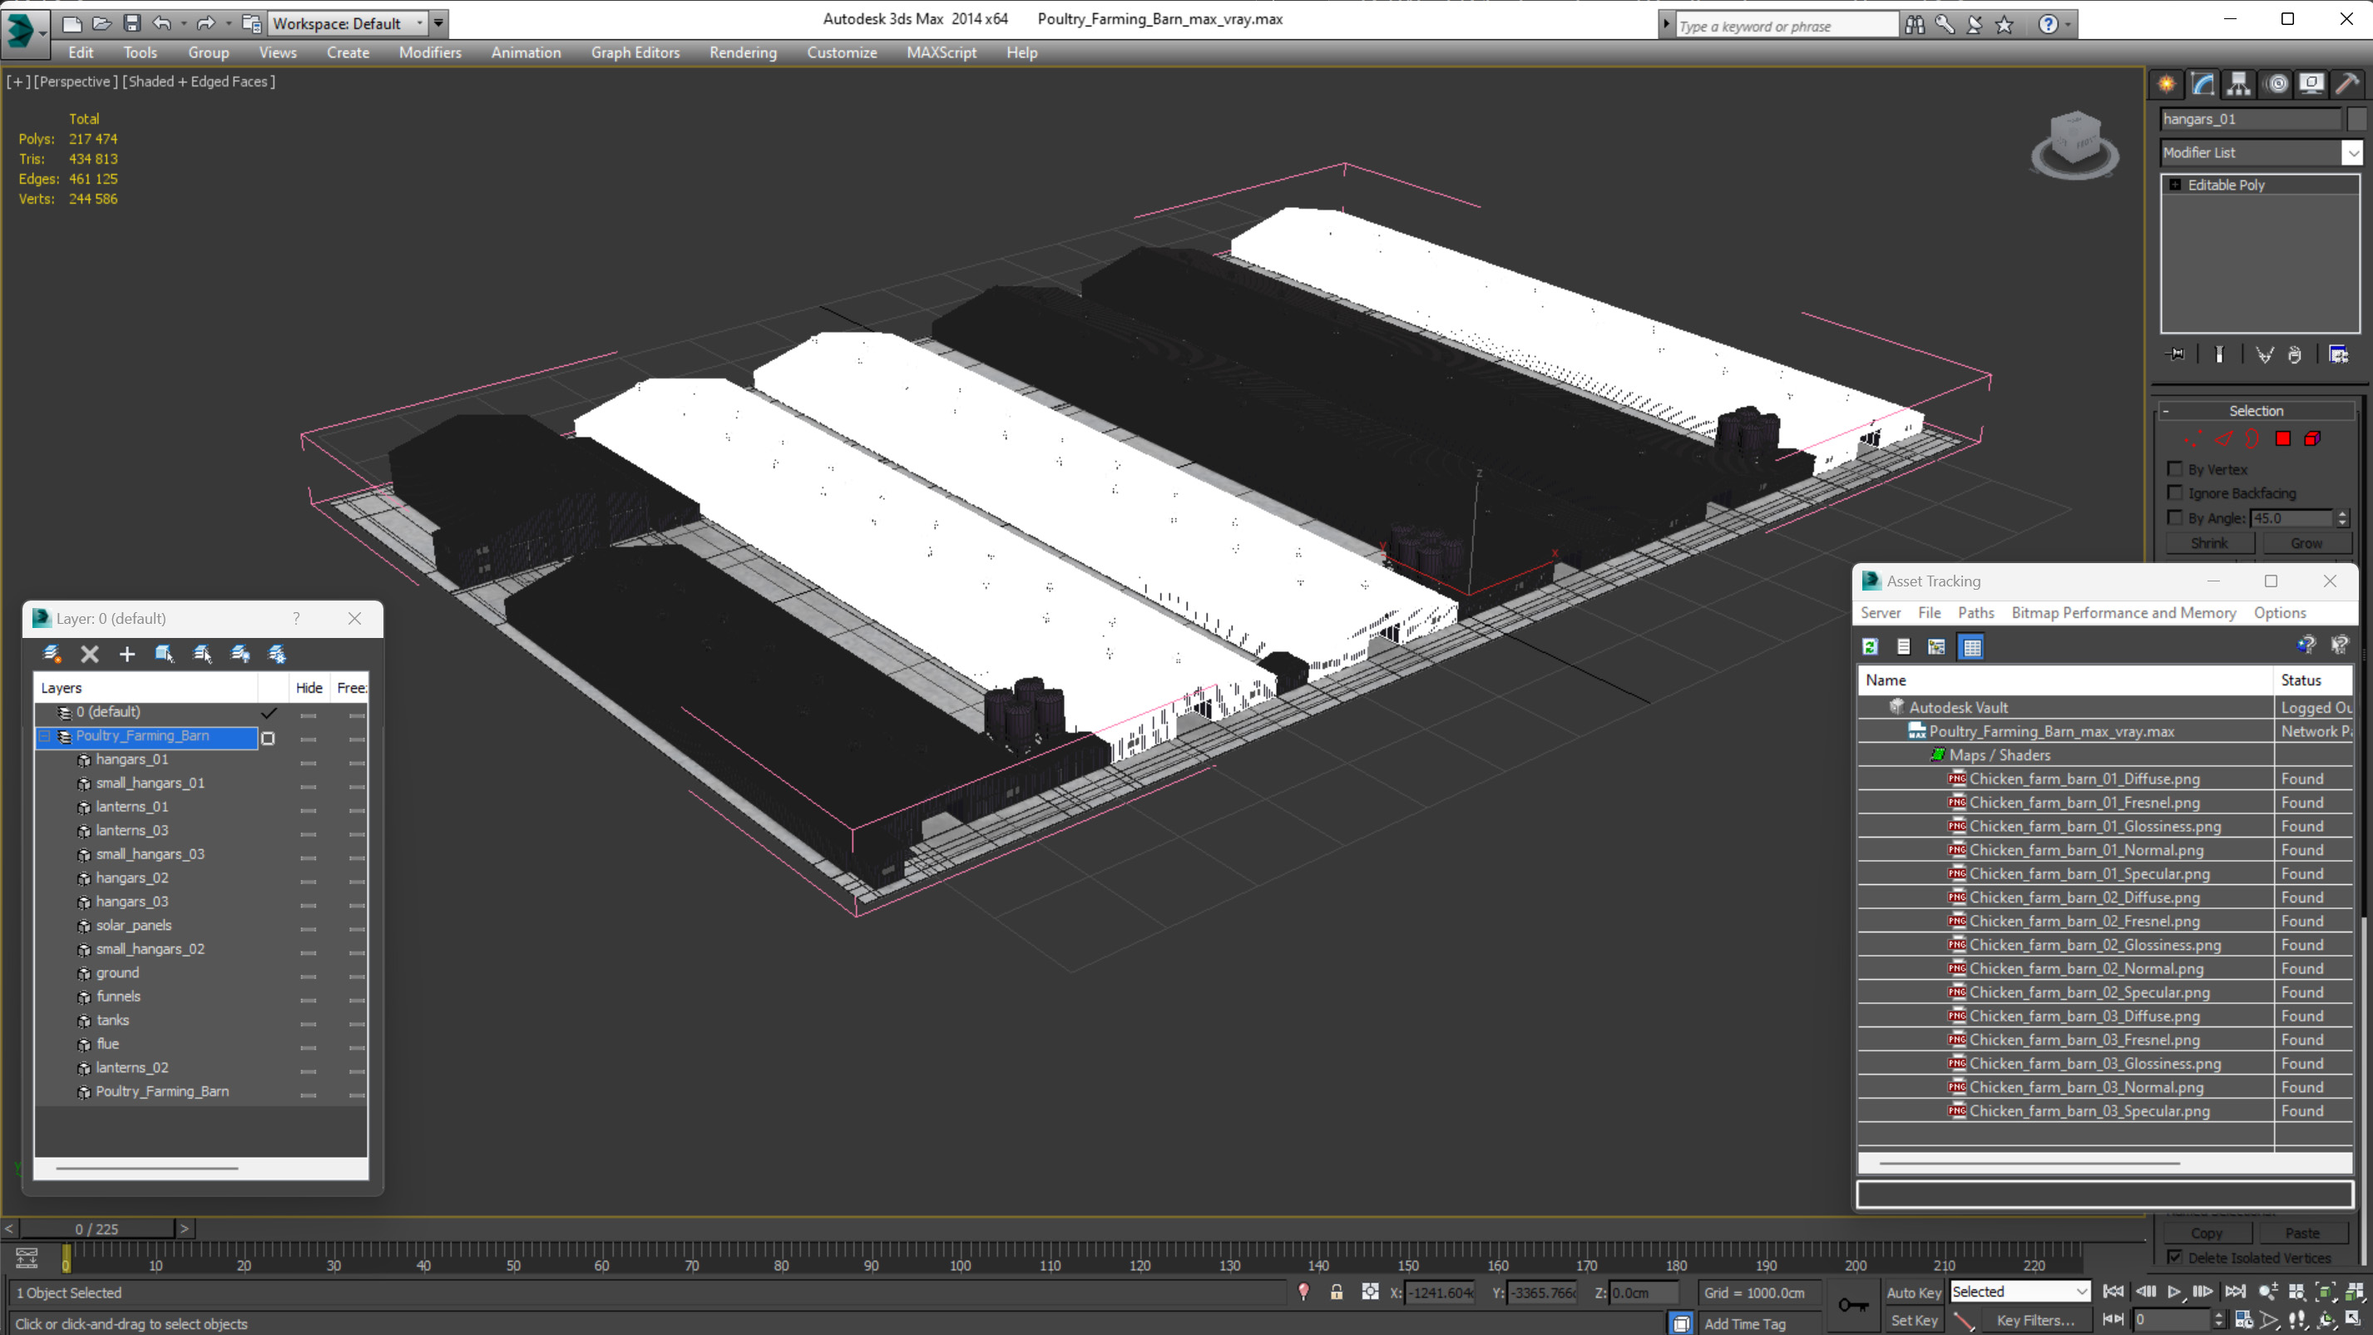
Task: Click the Set Keys large key icon
Action: point(1852,1306)
